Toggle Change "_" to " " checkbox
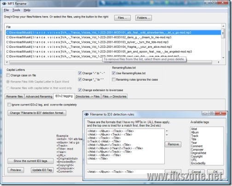The image size is (232, 186). coord(80,80)
